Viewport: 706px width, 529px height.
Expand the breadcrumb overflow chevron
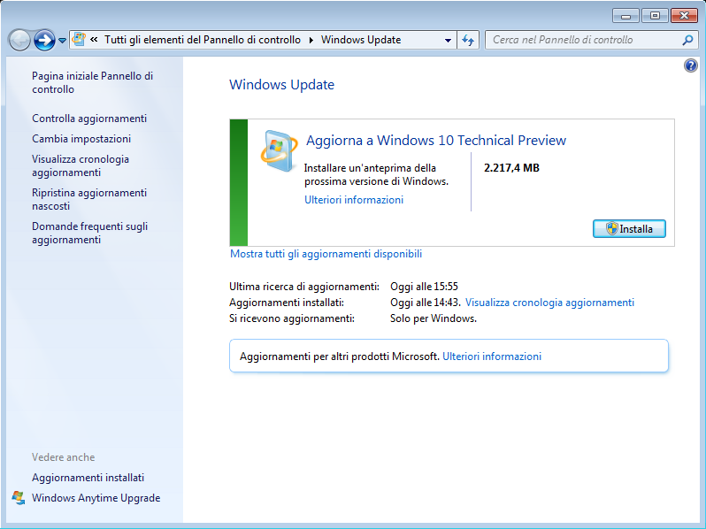click(94, 40)
